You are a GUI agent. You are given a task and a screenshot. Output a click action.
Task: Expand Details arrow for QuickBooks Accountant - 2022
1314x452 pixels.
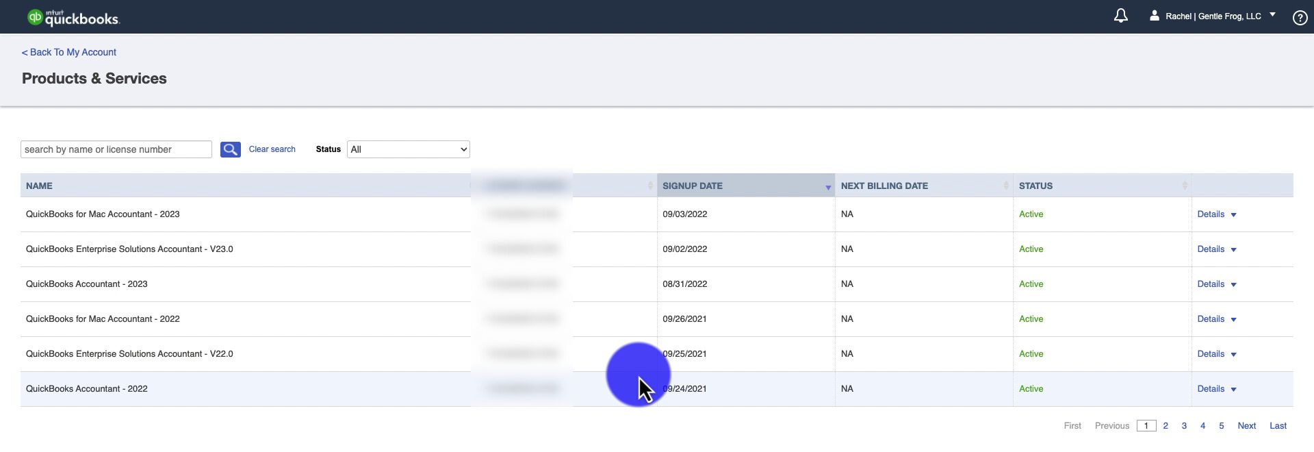(x=1233, y=390)
